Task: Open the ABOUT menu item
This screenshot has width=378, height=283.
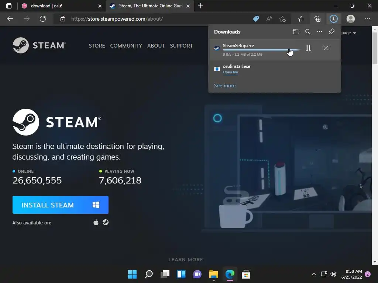Action: coord(156,46)
